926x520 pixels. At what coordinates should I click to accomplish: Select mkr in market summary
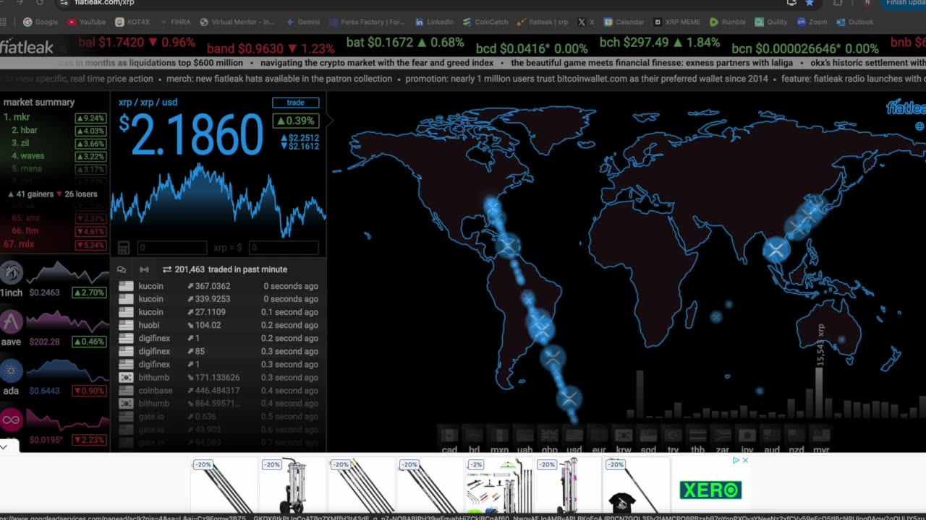click(55, 118)
